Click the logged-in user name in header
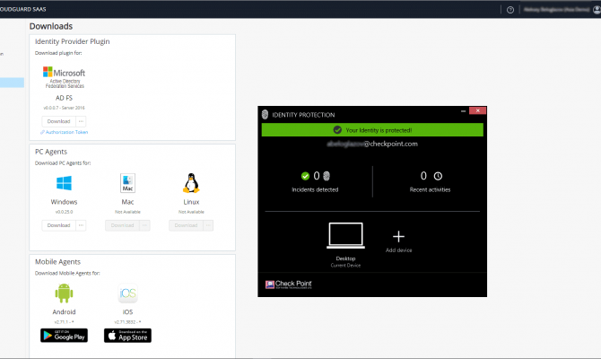Screen dimensions: 601x359 coord(556,10)
